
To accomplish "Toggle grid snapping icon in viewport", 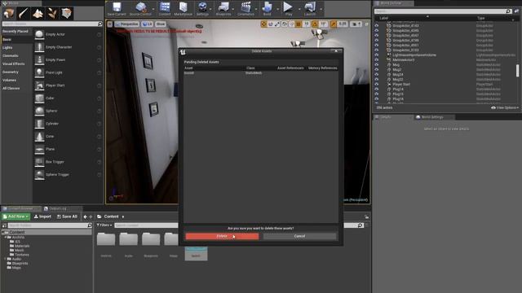I will coord(299,24).
